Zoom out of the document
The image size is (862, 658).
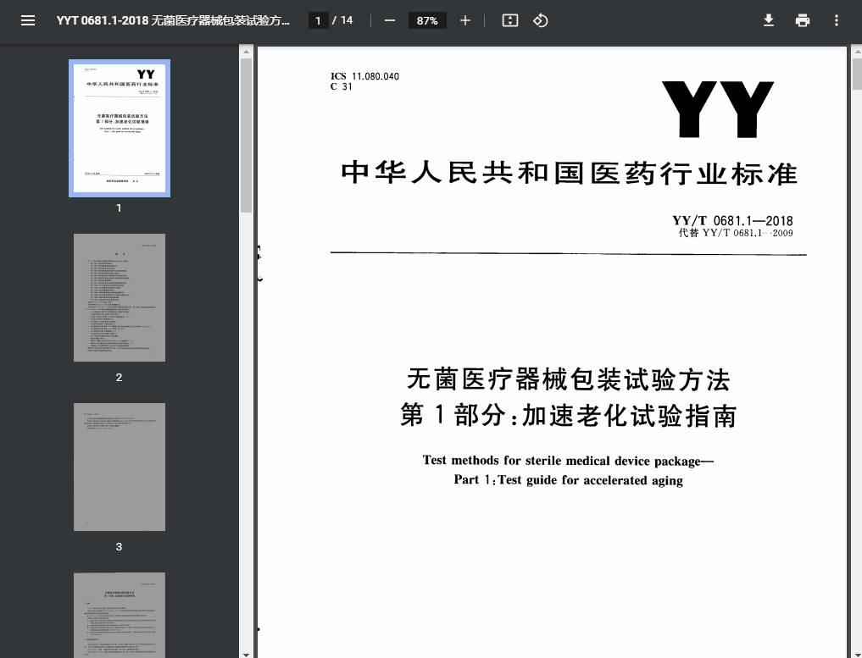[389, 20]
